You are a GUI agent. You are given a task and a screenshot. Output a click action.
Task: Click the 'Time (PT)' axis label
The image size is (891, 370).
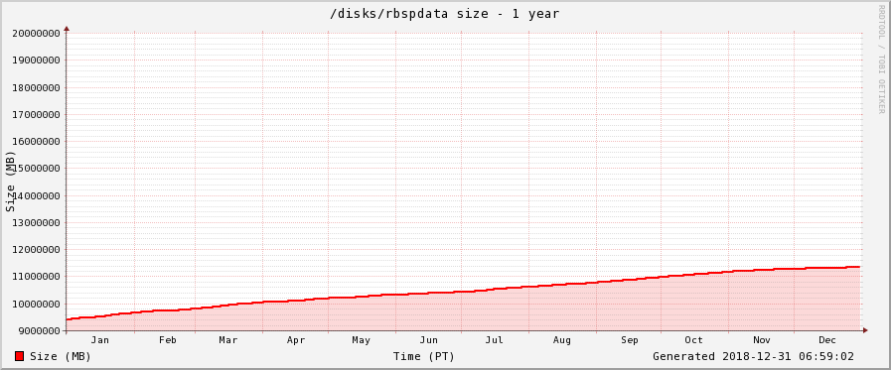(x=424, y=357)
